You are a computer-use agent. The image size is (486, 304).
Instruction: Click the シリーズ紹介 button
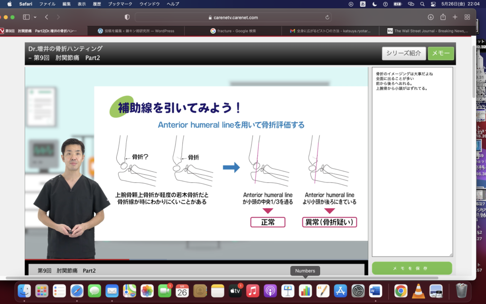(403, 53)
